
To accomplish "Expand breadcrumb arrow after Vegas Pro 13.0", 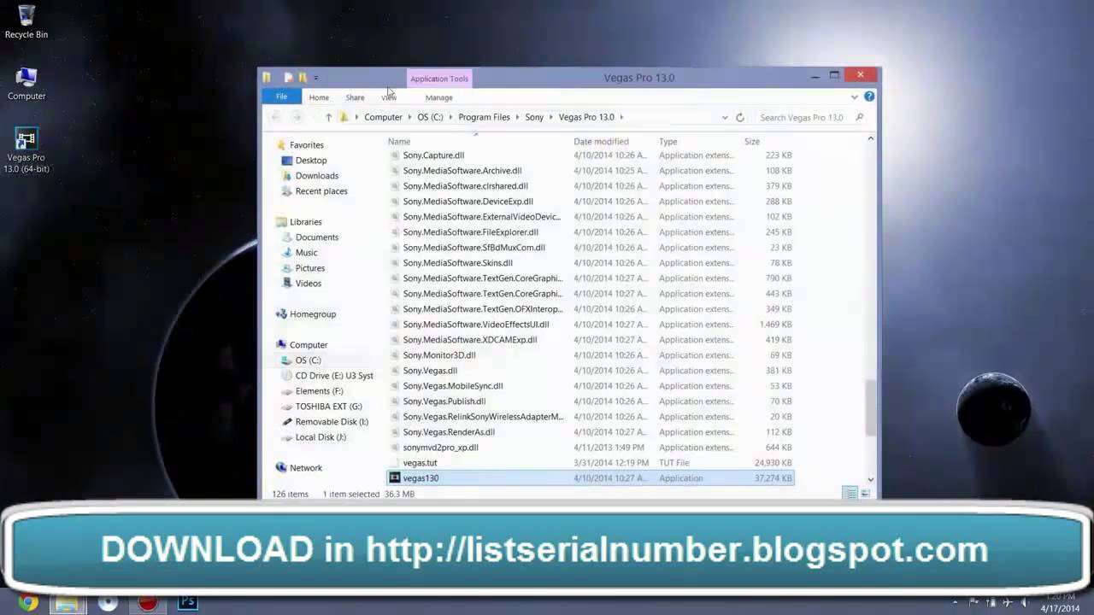I will coord(621,117).
